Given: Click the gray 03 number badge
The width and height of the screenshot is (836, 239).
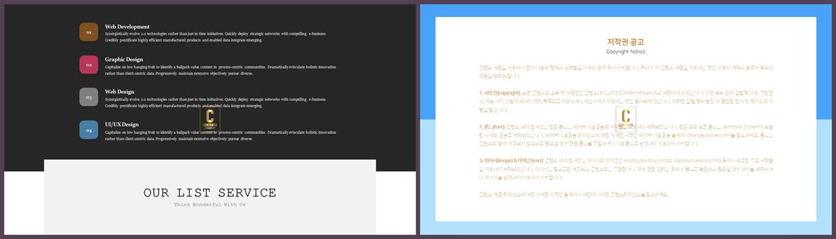Looking at the screenshot, I should click(89, 97).
